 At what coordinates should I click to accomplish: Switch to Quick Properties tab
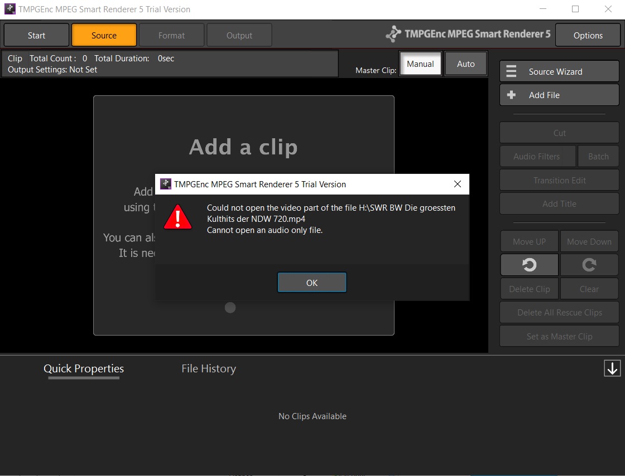click(84, 368)
